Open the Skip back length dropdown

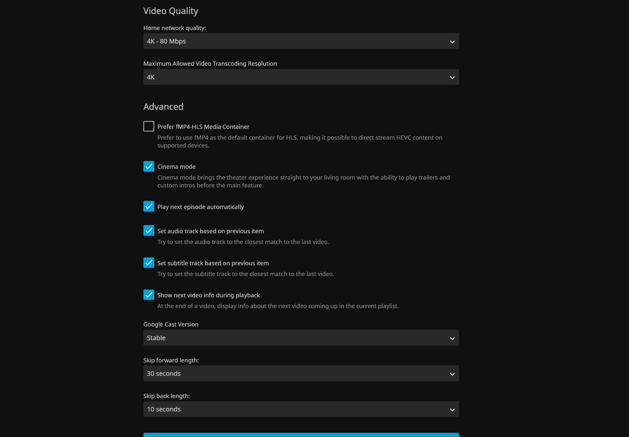(x=301, y=409)
